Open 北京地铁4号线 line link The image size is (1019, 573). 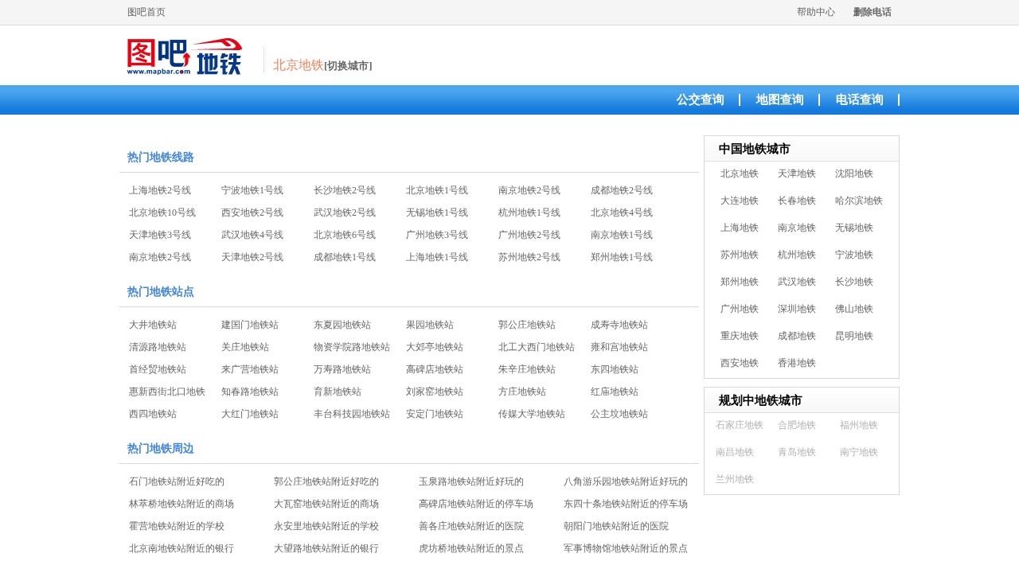(622, 212)
